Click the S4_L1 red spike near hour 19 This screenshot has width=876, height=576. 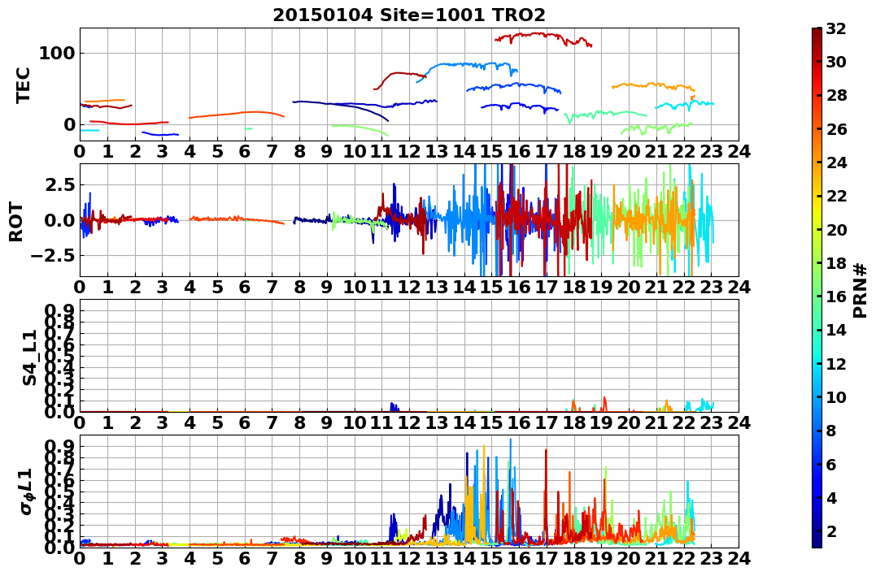click(x=604, y=404)
